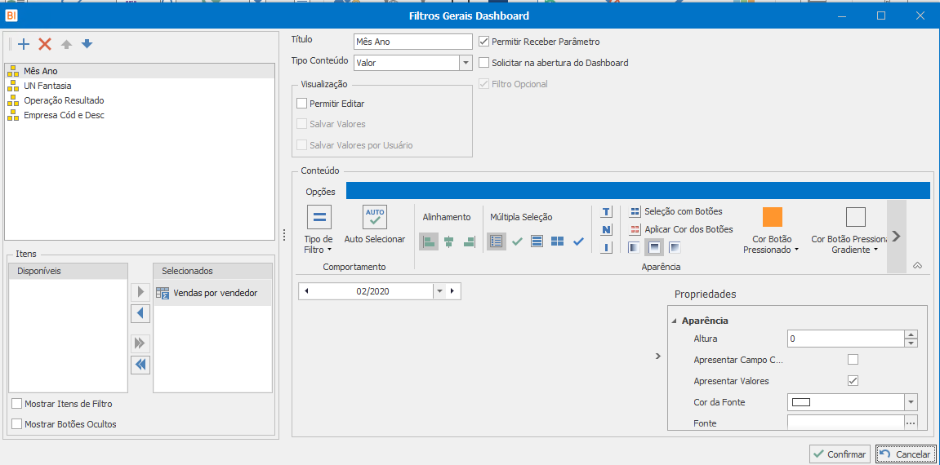The height and width of the screenshot is (465, 940).
Task: Select the list-style multiple selection icon
Action: (496, 241)
